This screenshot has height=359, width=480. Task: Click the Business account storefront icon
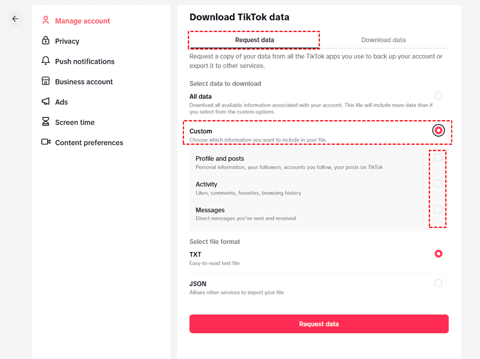[46, 81]
